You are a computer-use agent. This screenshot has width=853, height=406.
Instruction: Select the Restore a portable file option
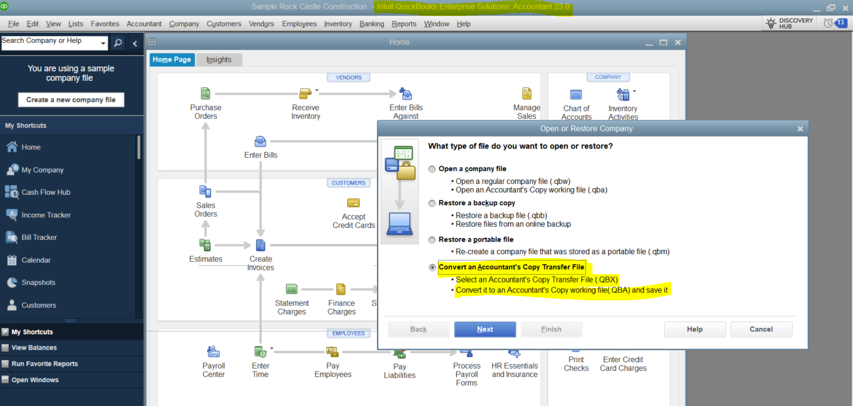[432, 240]
